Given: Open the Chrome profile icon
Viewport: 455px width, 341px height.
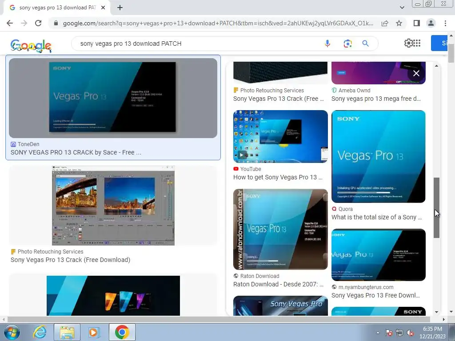Looking at the screenshot, I should 431,23.
